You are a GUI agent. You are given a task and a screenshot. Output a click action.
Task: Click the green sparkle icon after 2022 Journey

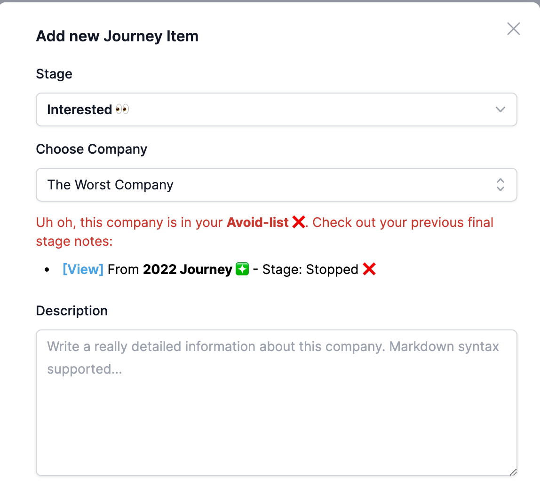click(x=242, y=269)
